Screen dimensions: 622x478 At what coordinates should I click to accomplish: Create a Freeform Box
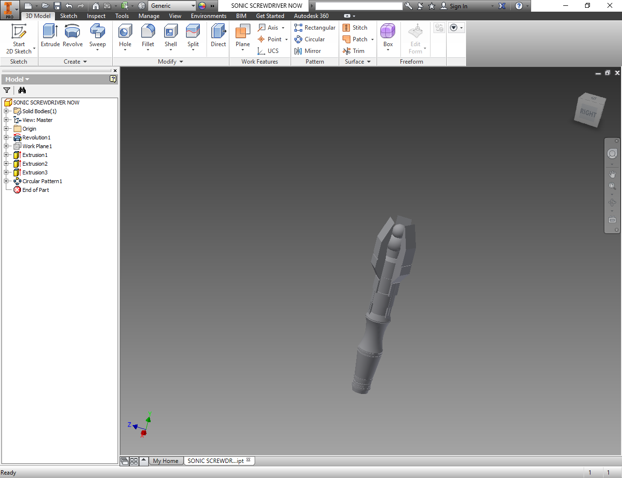pyautogui.click(x=388, y=36)
